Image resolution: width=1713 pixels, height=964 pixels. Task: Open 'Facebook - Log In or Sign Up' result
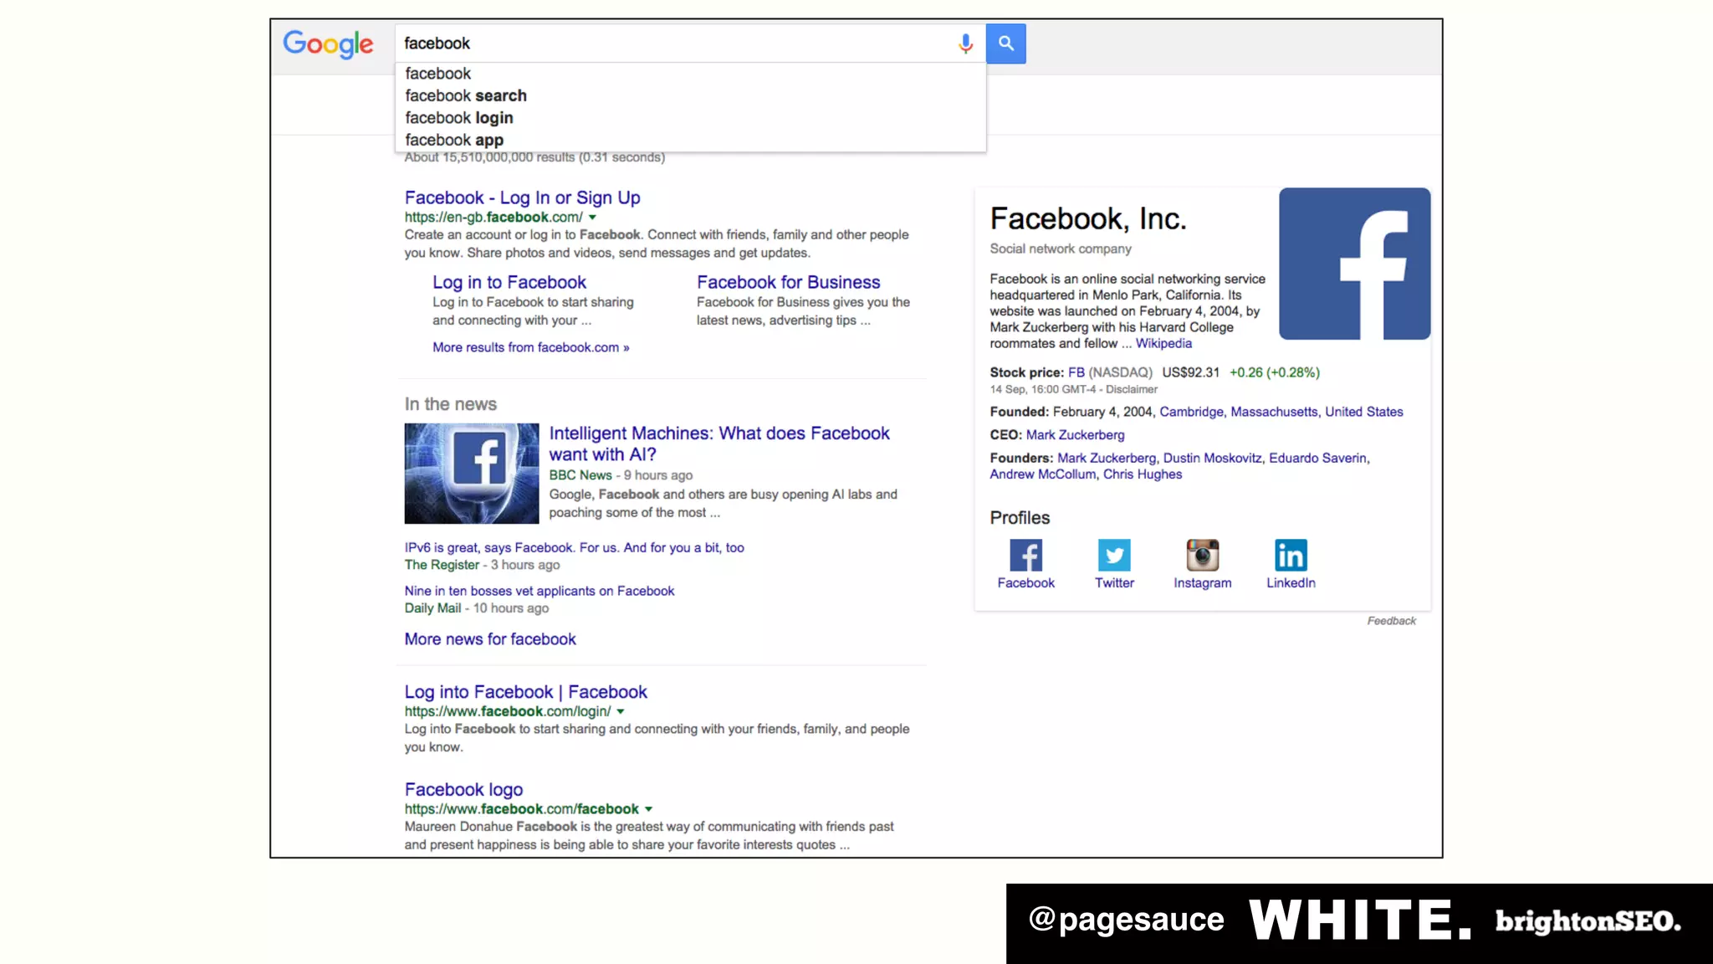click(522, 197)
